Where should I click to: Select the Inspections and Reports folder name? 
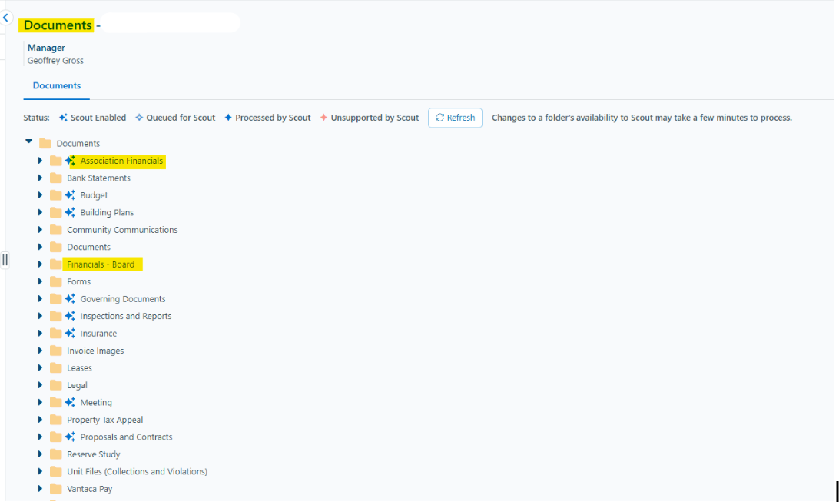(x=126, y=316)
